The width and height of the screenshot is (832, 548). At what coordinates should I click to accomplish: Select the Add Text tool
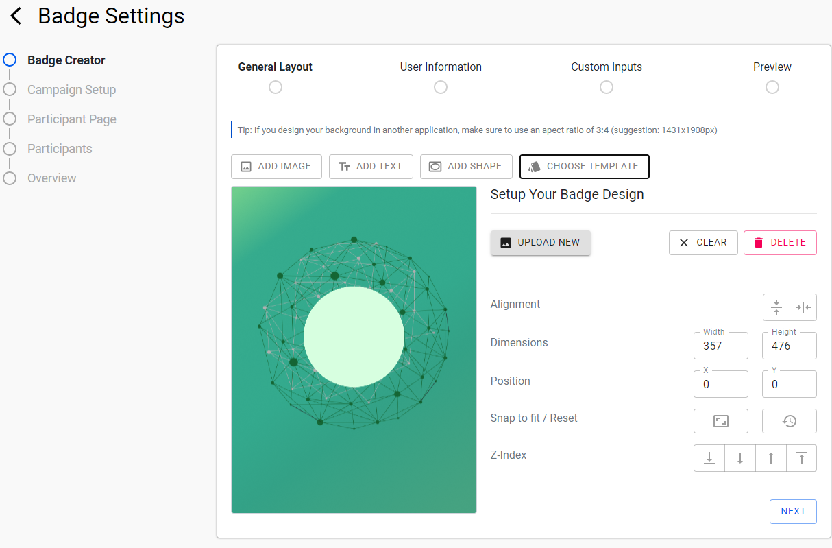(371, 166)
